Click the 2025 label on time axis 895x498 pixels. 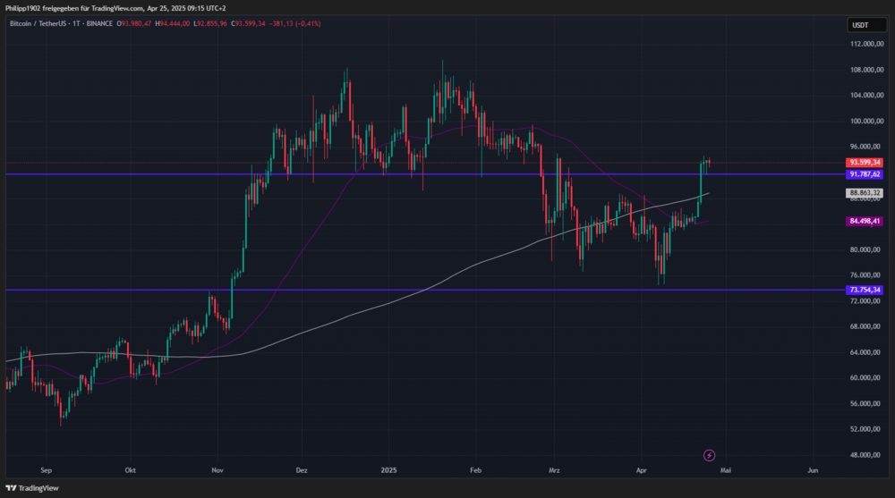[x=388, y=470]
